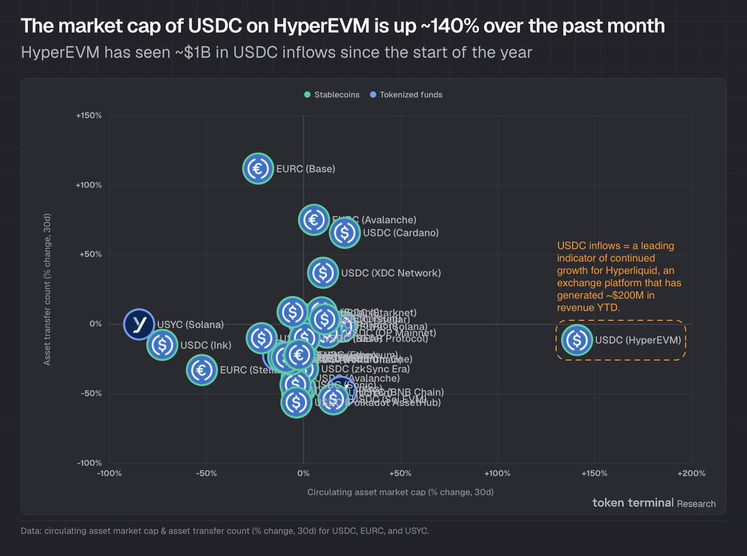Click the USDC (HyperEVM) text label
The width and height of the screenshot is (747, 556).
pyautogui.click(x=637, y=341)
